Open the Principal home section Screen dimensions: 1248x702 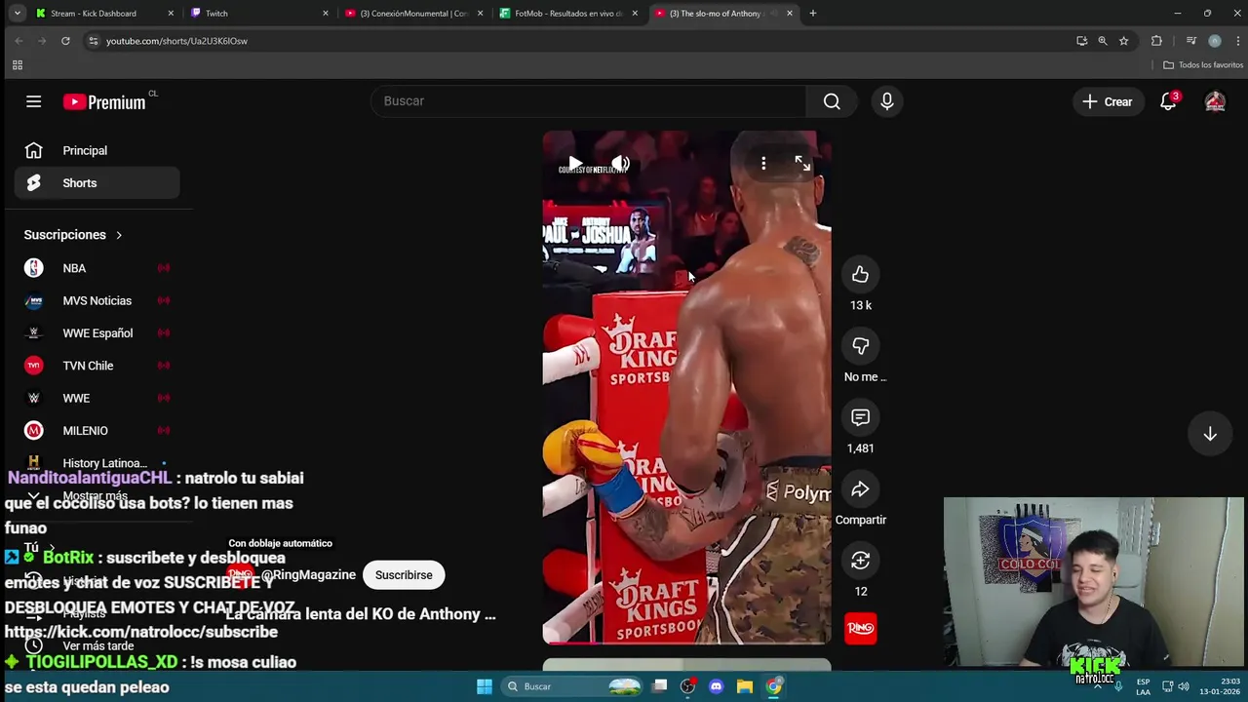click(x=97, y=150)
